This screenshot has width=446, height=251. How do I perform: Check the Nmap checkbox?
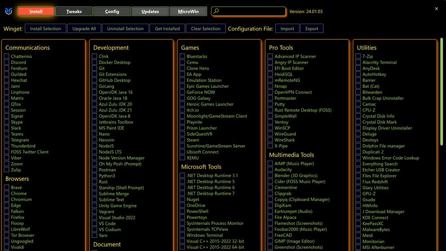[270, 86]
